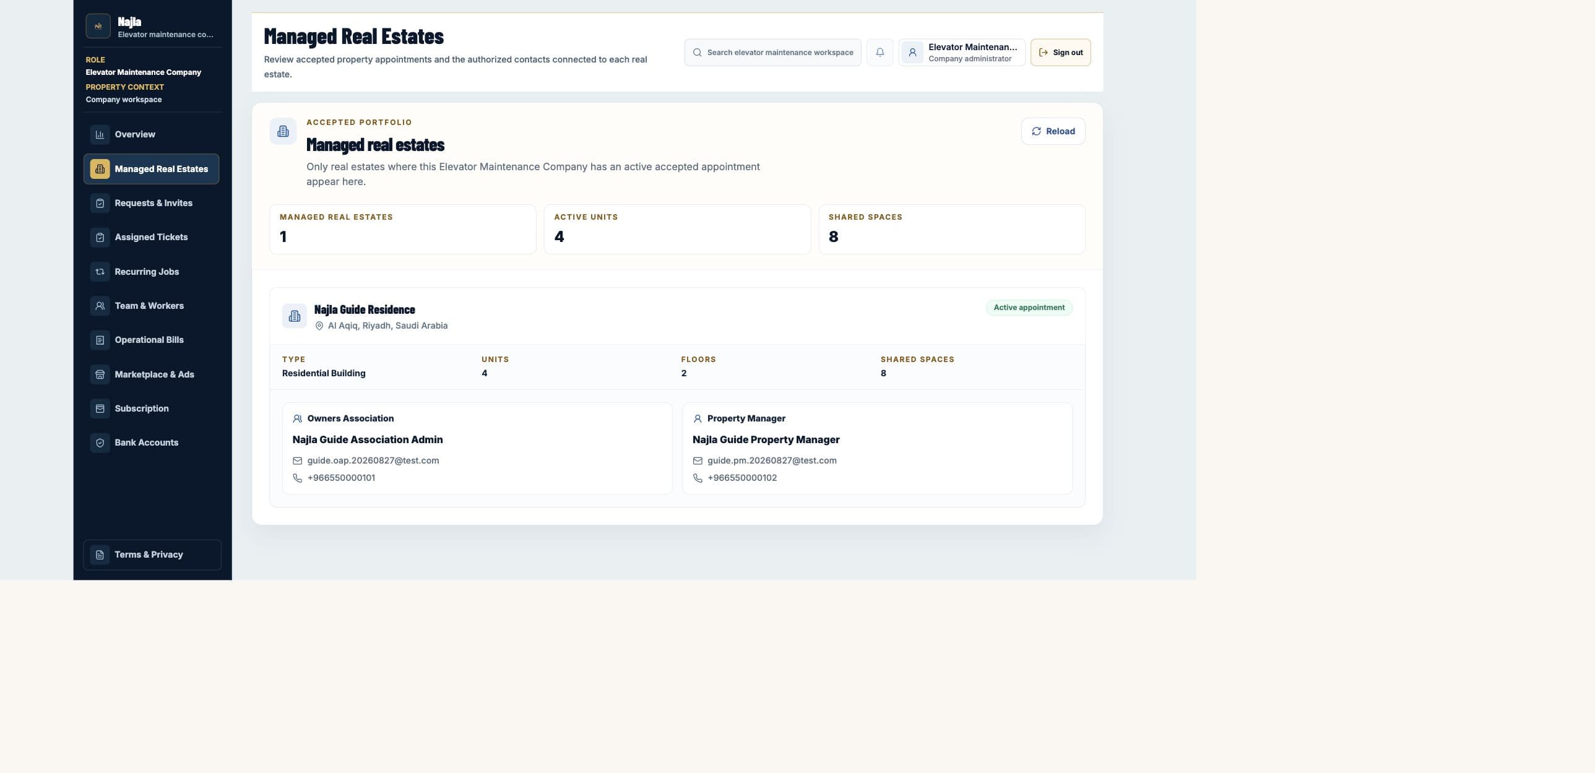Reload the managed real estates list

tap(1053, 131)
